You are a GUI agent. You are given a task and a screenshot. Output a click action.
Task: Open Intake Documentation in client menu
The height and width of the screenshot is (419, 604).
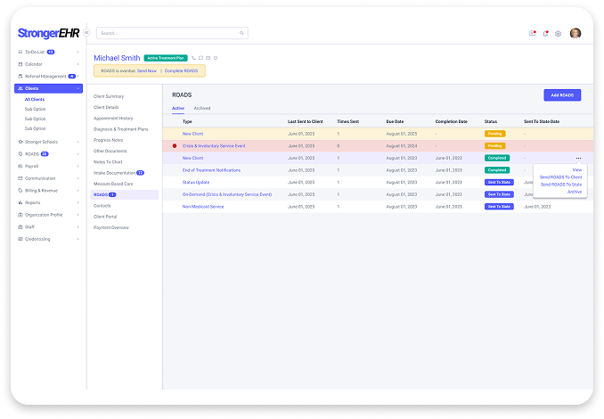pos(114,172)
